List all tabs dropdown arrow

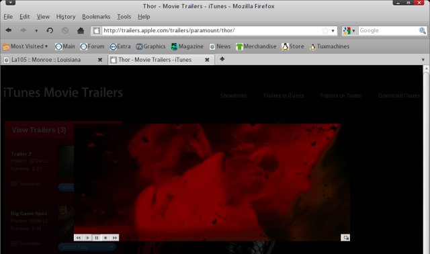(x=423, y=60)
